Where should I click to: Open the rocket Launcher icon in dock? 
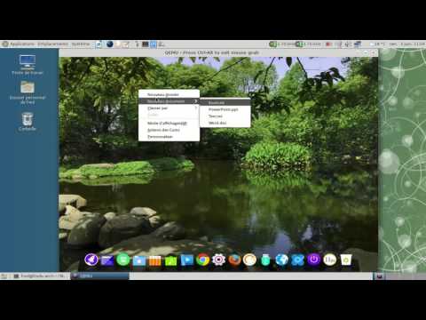[91, 260]
